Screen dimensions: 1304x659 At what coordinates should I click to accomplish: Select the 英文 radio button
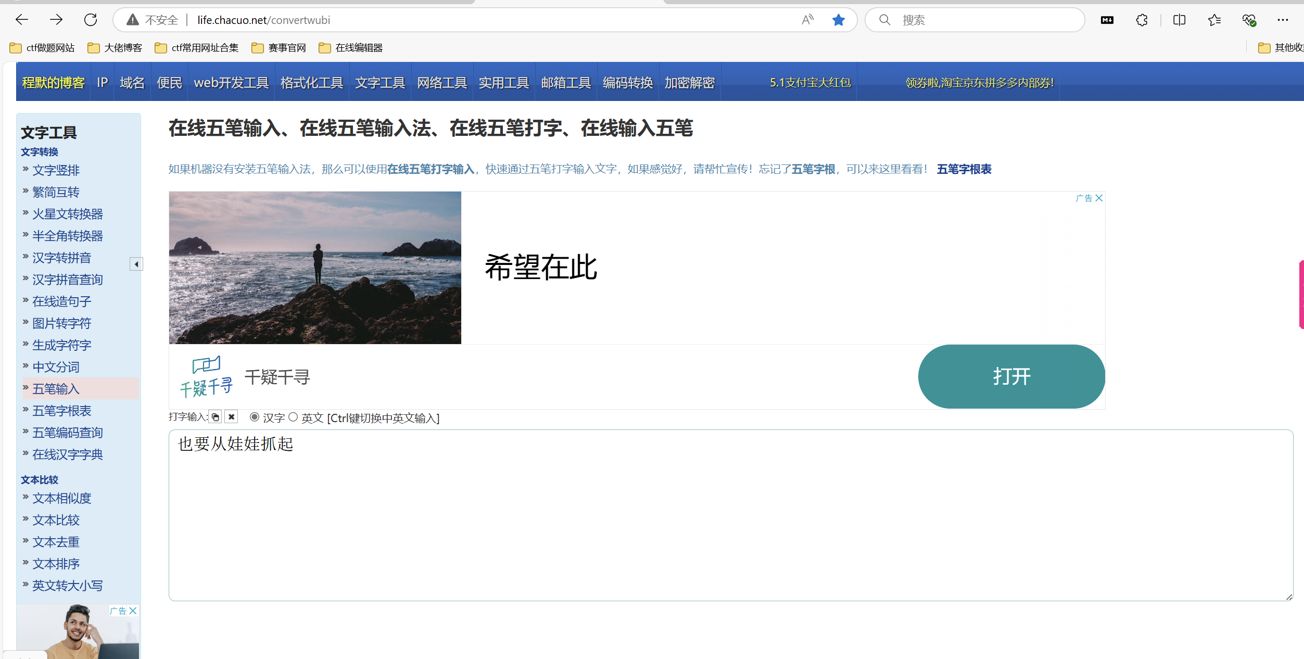(x=293, y=417)
